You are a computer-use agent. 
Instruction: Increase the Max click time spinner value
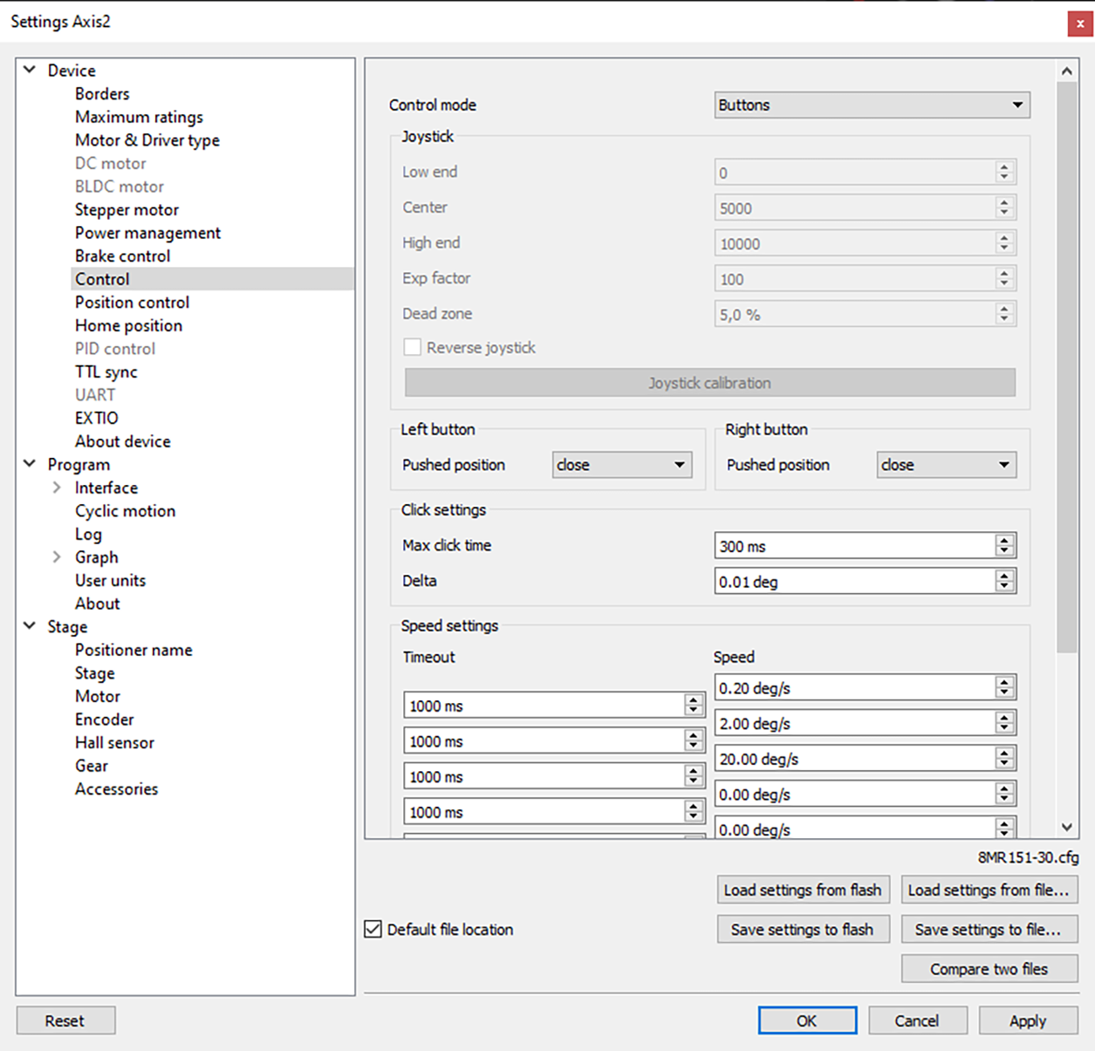pos(1004,541)
